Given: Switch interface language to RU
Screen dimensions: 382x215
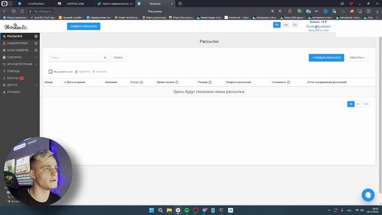Looking at the screenshot, I should (277, 25).
